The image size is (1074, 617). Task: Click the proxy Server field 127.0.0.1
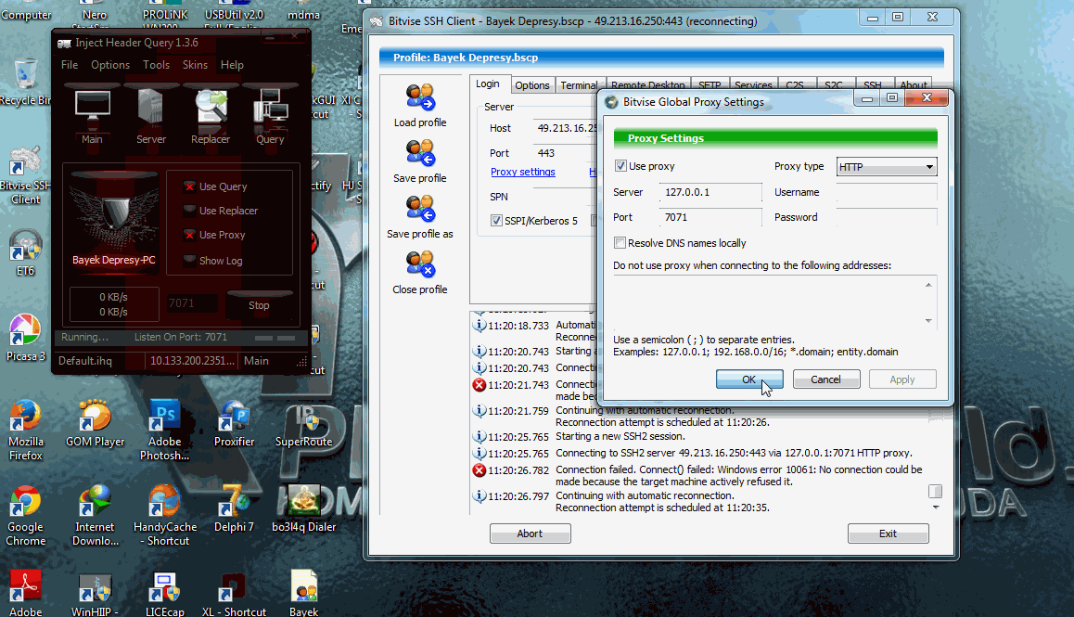pos(710,193)
